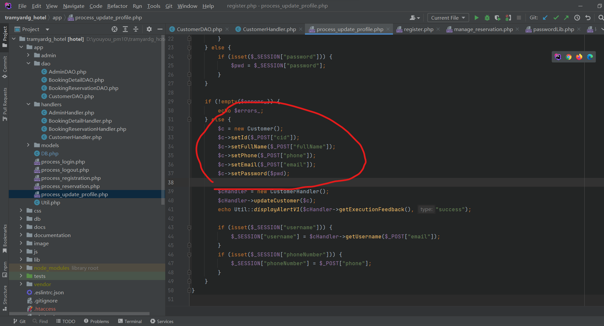Commit changes with the green checkmark icon
The height and width of the screenshot is (326, 604).
coord(556,18)
